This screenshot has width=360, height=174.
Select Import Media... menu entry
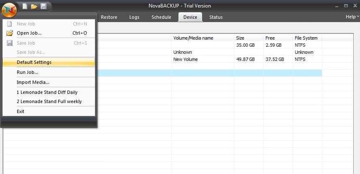pos(49,82)
